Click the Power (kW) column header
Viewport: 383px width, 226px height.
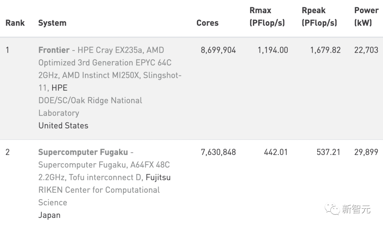click(366, 17)
